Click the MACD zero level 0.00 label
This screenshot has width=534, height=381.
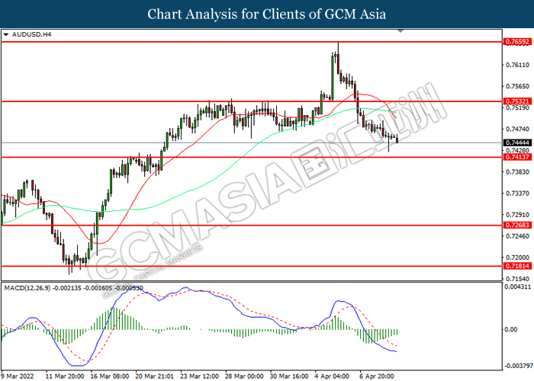pos(511,329)
